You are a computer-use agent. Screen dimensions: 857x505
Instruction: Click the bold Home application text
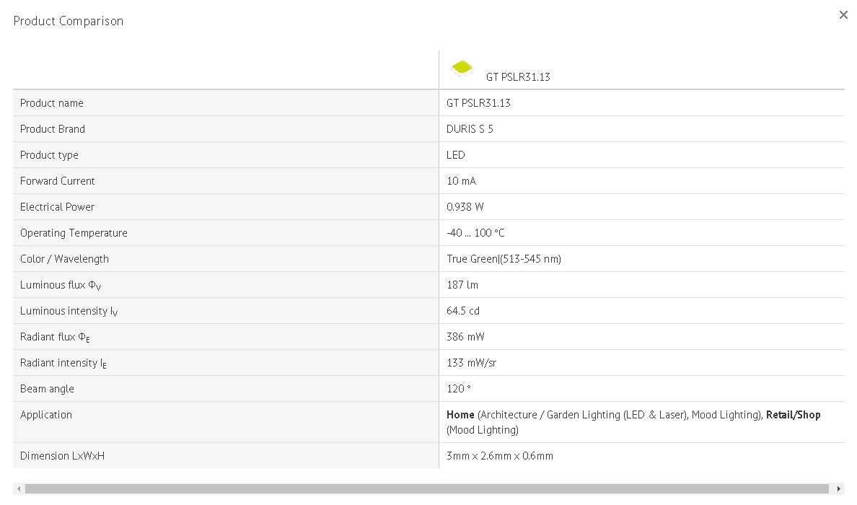pyautogui.click(x=460, y=415)
